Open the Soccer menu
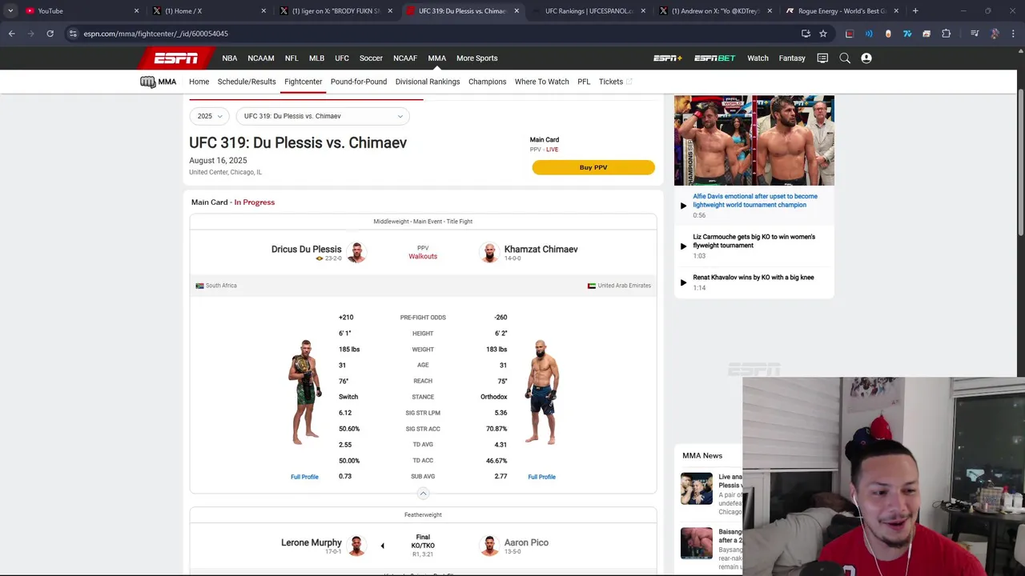 371,58
